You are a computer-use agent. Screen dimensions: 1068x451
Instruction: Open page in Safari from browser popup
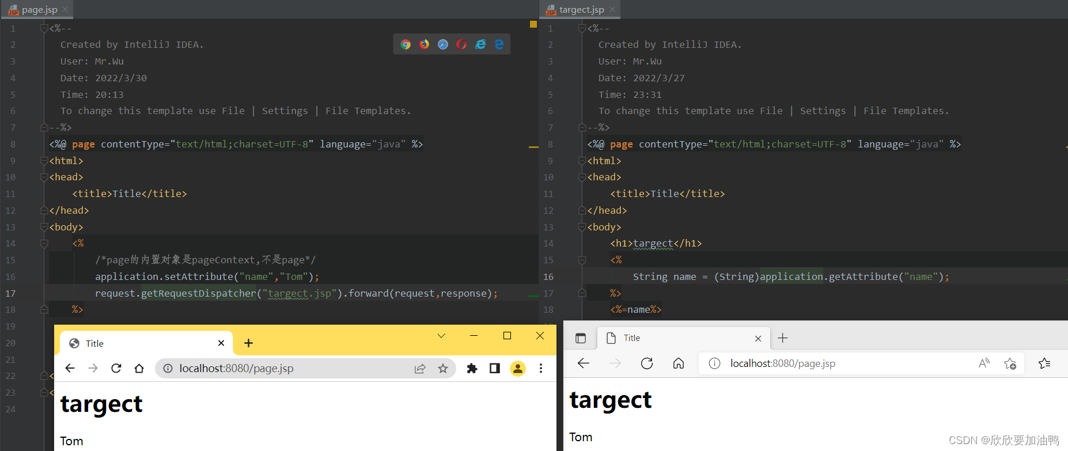pos(443,44)
